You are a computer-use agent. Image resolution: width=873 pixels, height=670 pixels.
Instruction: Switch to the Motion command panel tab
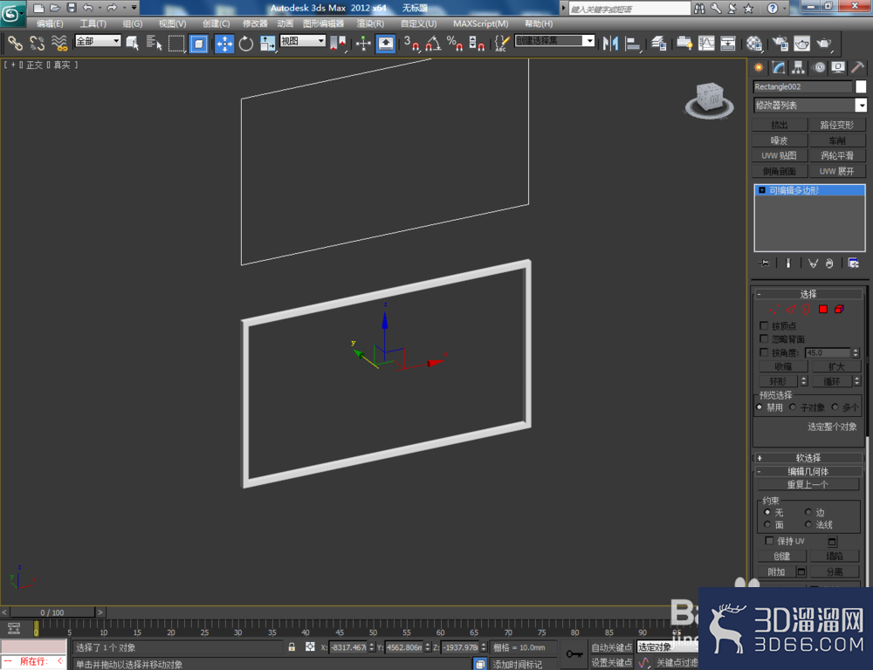(819, 68)
